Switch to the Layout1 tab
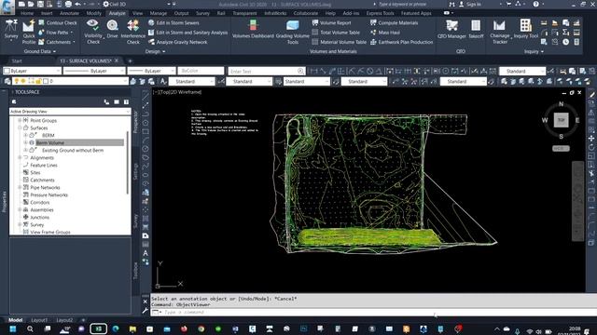This screenshot has height=335, width=597. [x=39, y=320]
